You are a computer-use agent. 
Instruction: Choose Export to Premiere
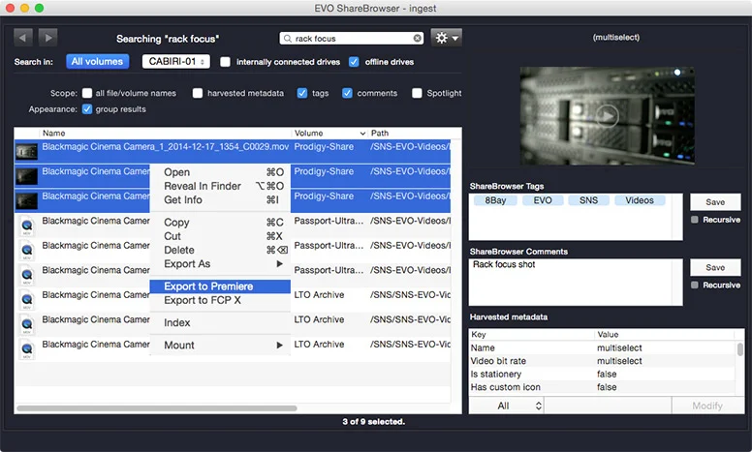pos(220,286)
